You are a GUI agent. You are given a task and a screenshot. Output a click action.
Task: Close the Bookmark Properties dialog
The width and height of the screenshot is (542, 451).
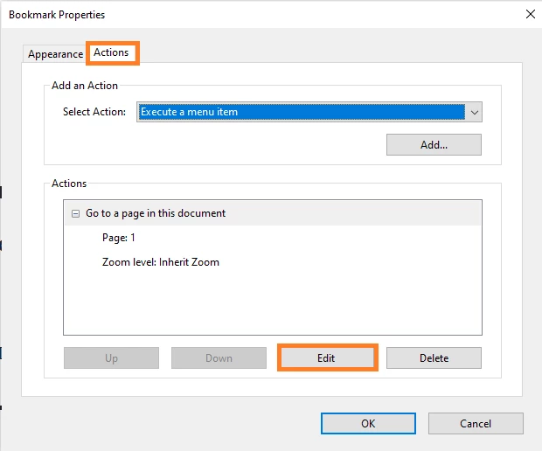click(x=531, y=14)
